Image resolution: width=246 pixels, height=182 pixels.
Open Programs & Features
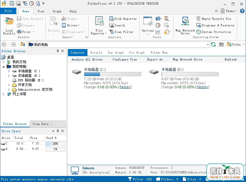pos(215,25)
